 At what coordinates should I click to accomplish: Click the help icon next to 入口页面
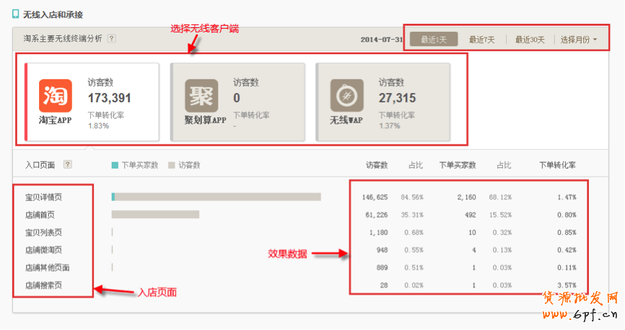coord(68,164)
